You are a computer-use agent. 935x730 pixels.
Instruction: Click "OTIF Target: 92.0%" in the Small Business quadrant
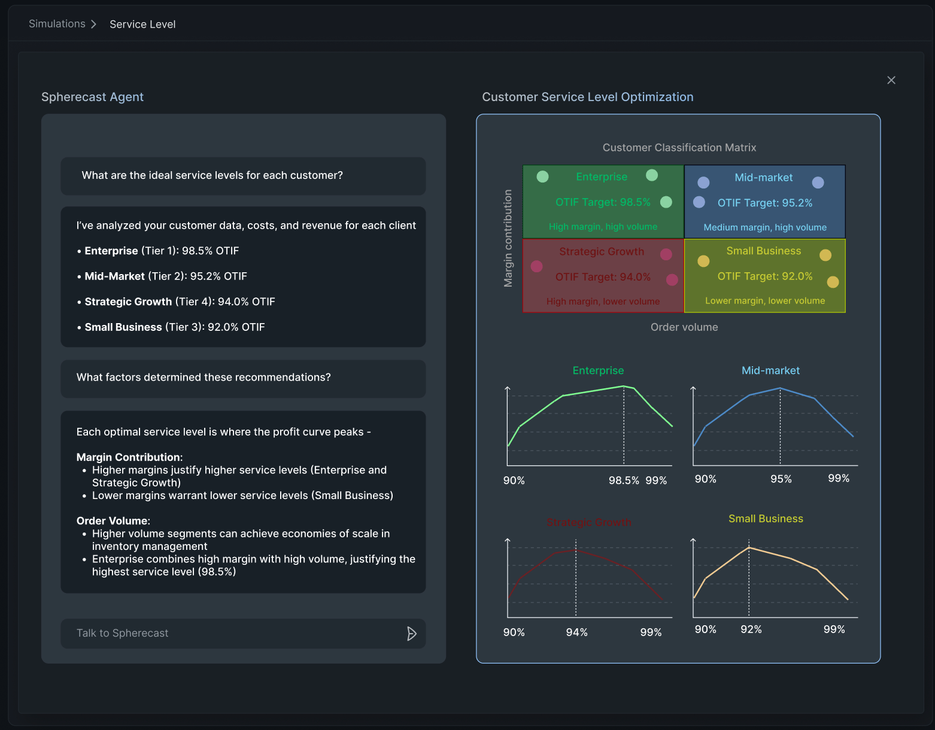(765, 276)
